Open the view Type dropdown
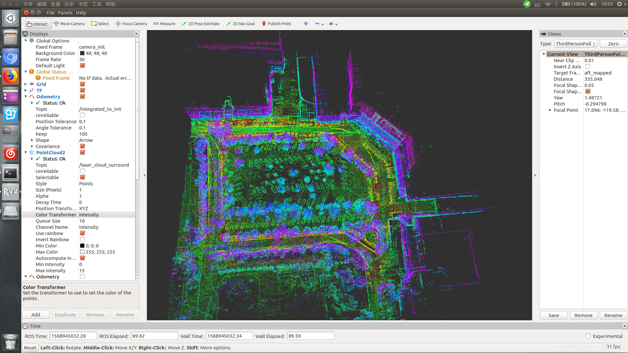 point(576,44)
